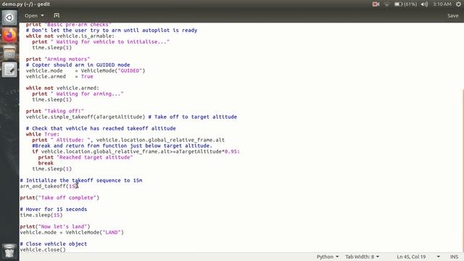The width and height of the screenshot is (464, 261).
Task: Click the line 'print "Taking off!"'
Action: tap(55, 111)
